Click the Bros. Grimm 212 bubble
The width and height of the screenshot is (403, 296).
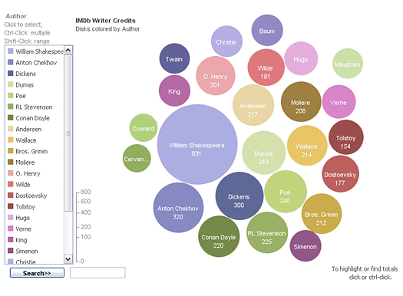pyautogui.click(x=322, y=214)
